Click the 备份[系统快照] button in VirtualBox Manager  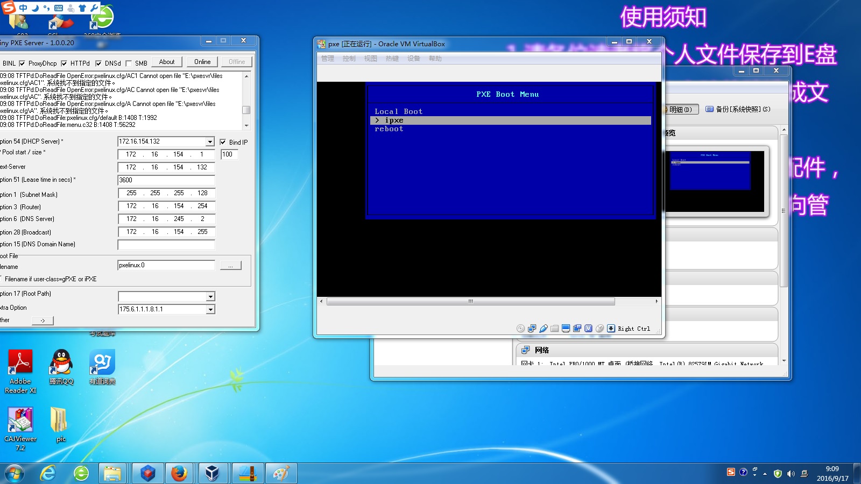tap(738, 109)
